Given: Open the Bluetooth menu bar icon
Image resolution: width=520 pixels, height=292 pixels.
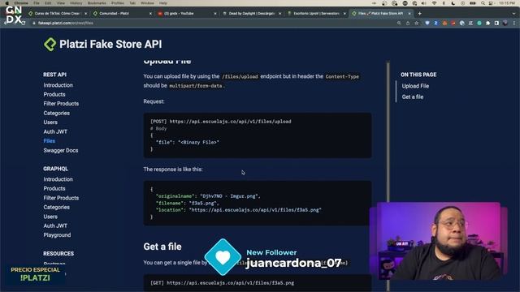Looking at the screenshot, I should 444,3.
